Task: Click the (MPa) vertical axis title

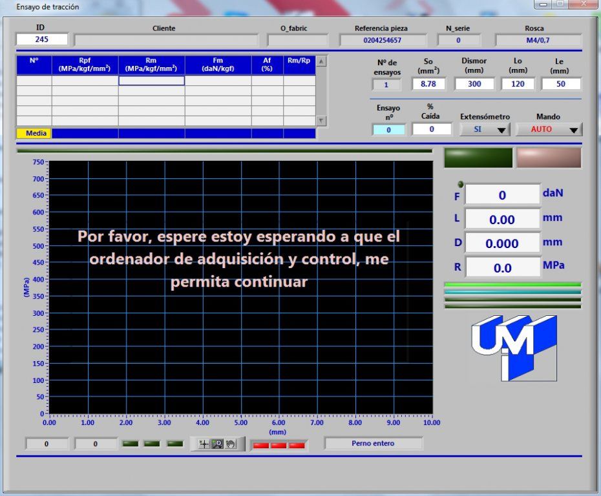Action: 26,287
